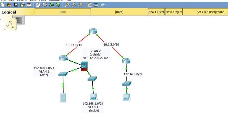Switch to the Physical workspace tab behind Logical

pos(20,20)
